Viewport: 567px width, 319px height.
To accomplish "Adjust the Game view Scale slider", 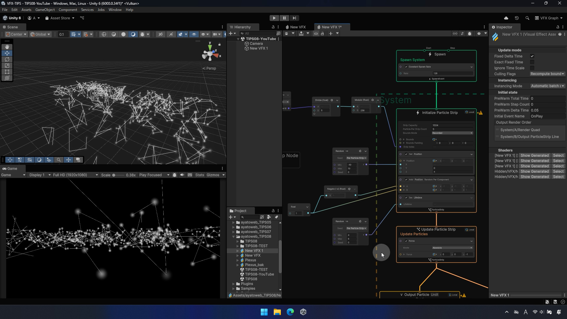I will (118, 175).
